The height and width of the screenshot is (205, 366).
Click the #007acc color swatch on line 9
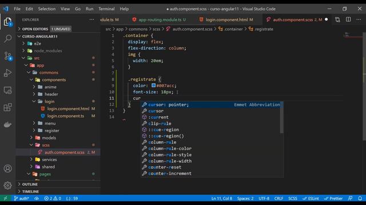[153, 85]
